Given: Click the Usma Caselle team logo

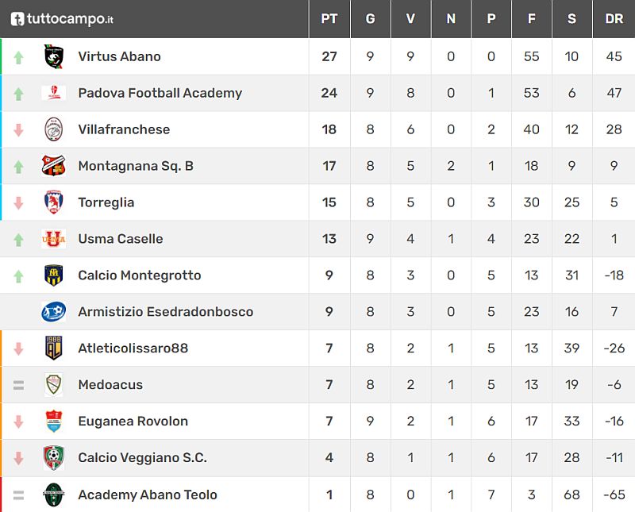Looking at the screenshot, I should click(x=53, y=239).
